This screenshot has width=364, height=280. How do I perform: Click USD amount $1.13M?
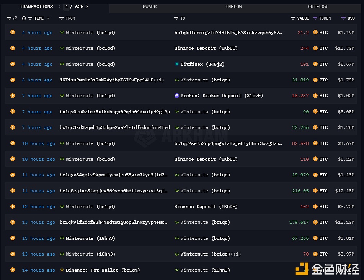(346, 175)
